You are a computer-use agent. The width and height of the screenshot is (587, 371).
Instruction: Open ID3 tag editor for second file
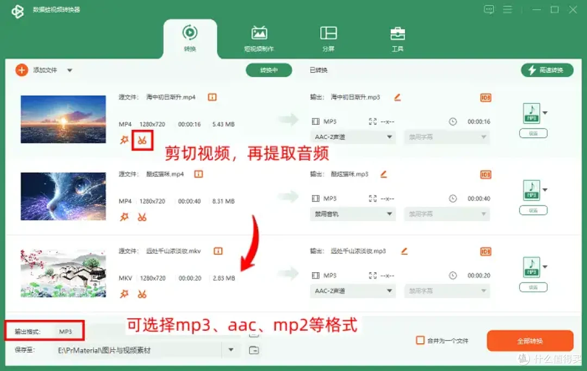[x=485, y=175]
